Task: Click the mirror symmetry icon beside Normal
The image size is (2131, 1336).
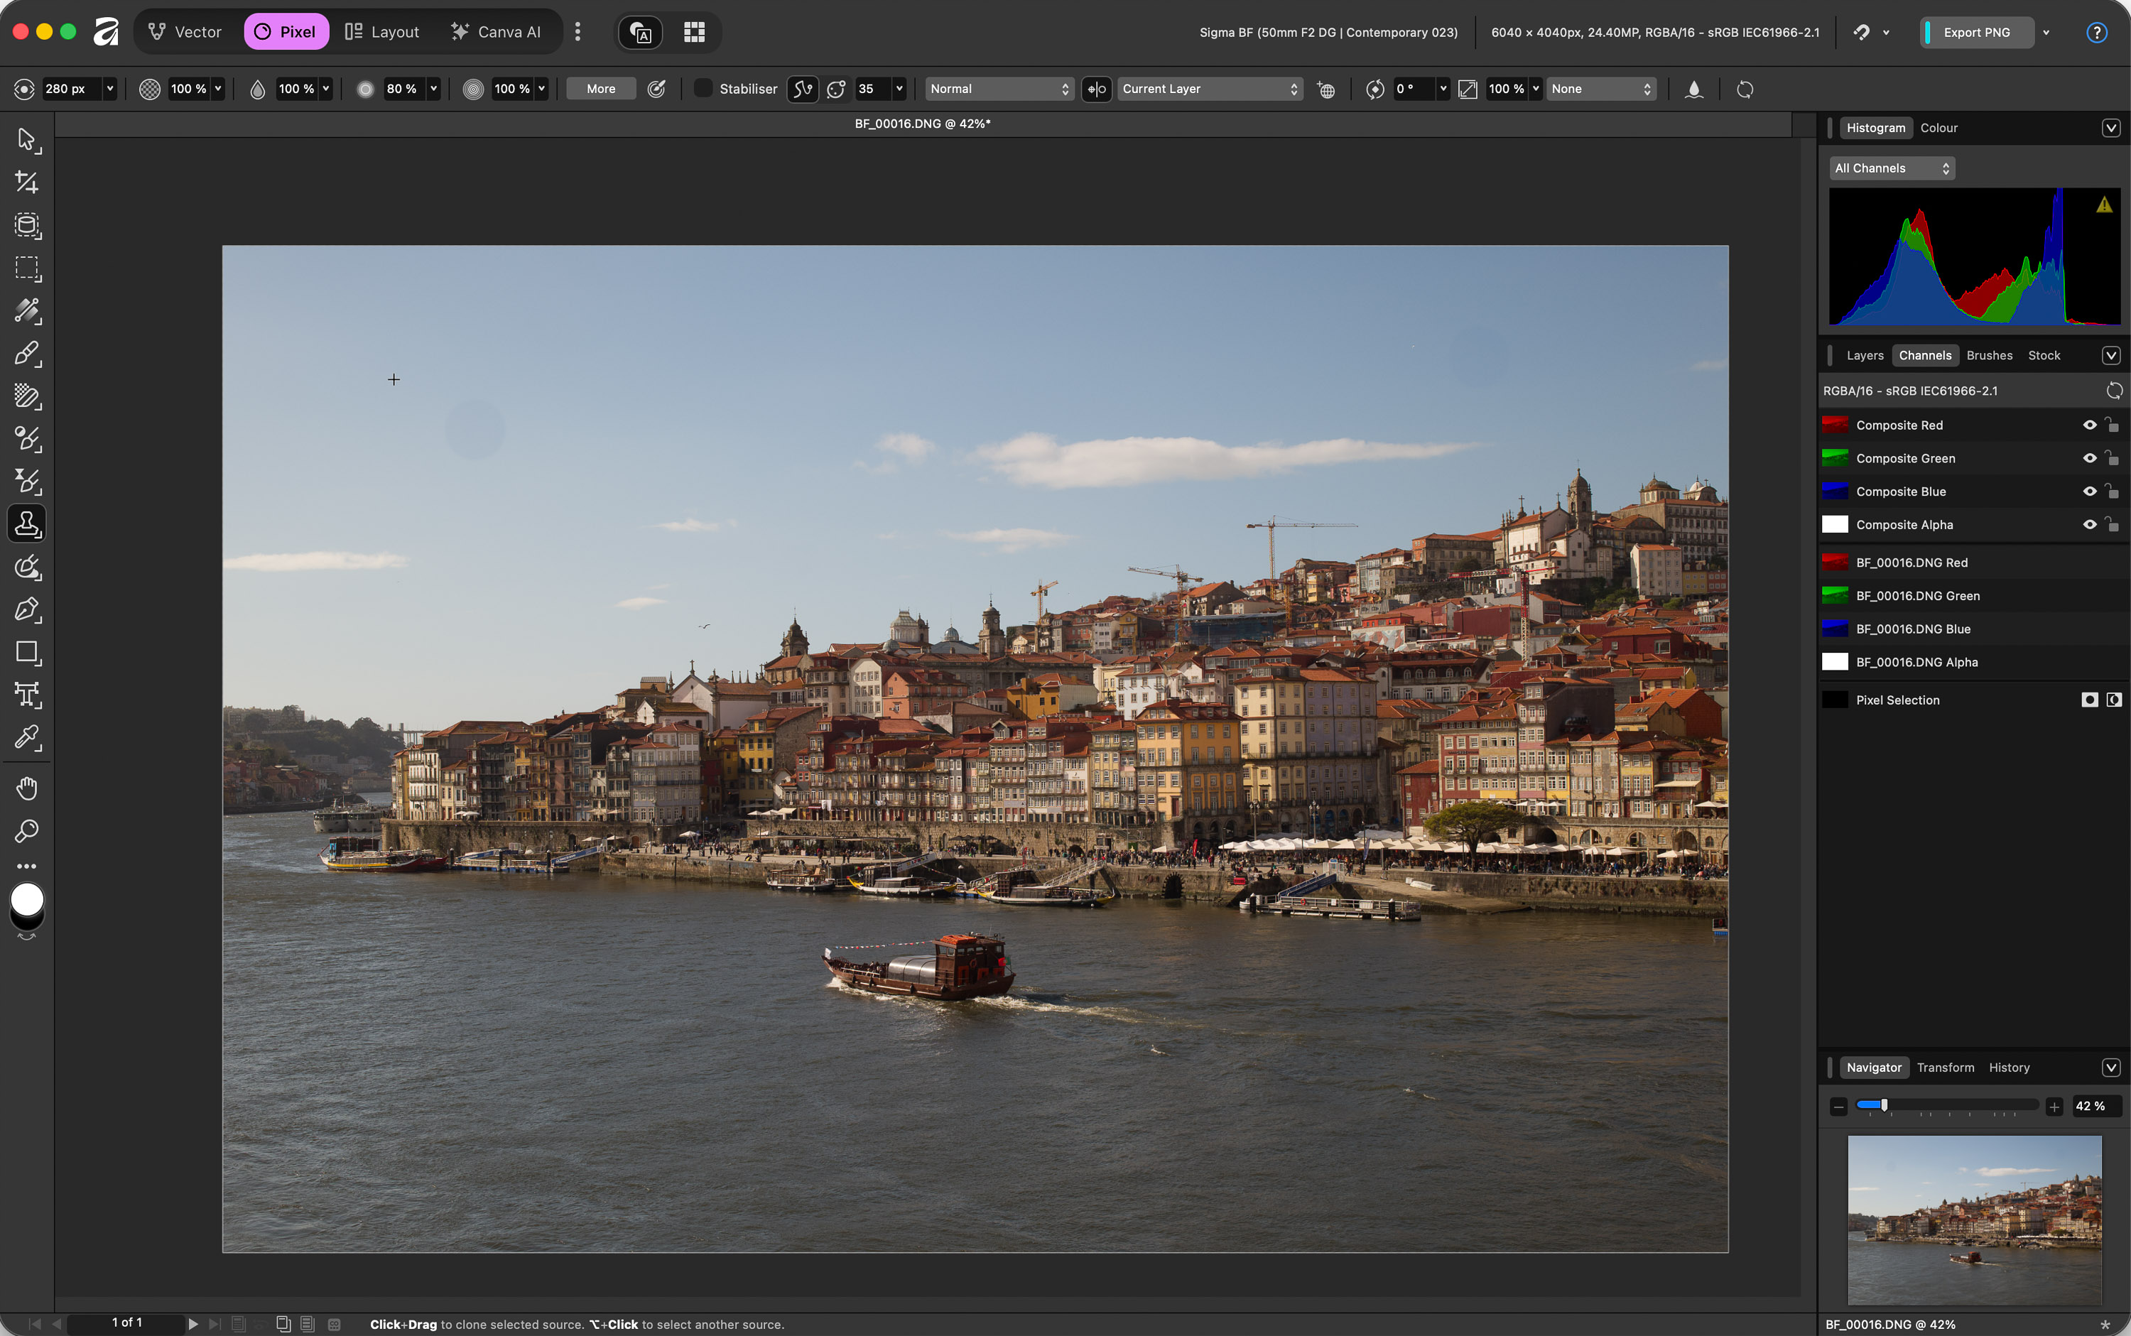Action: [1097, 89]
